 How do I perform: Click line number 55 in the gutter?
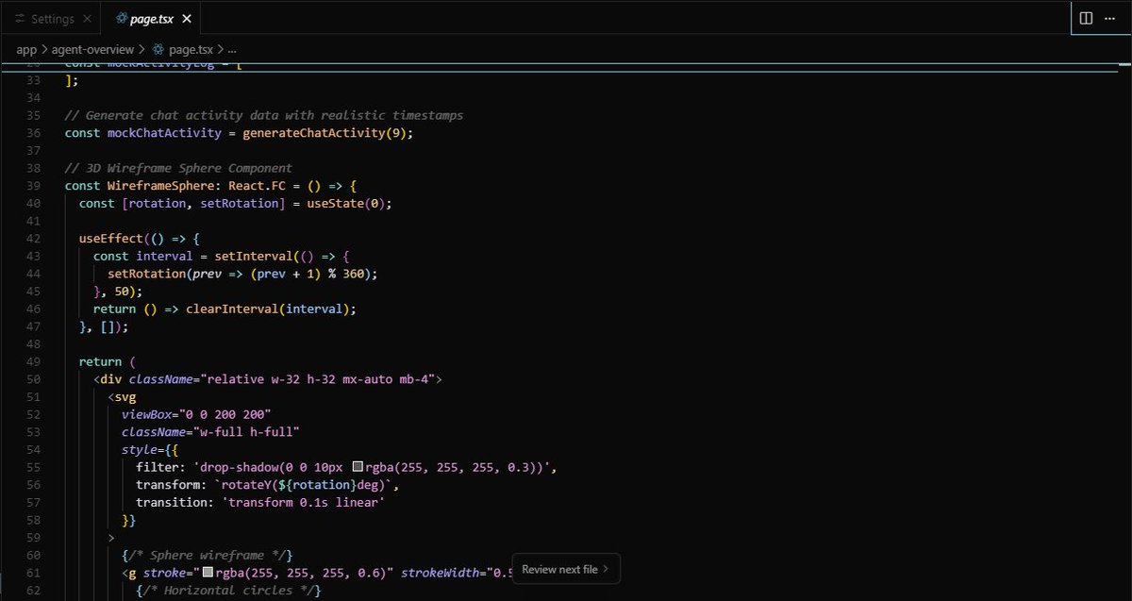pos(33,466)
